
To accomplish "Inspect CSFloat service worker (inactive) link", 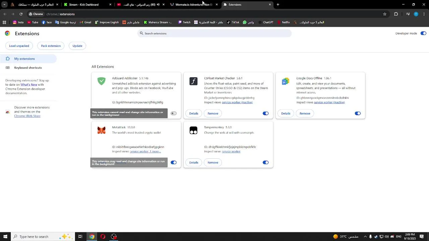I will coord(237,102).
